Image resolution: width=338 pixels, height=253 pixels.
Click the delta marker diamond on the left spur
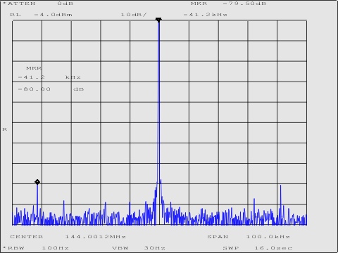coord(37,182)
